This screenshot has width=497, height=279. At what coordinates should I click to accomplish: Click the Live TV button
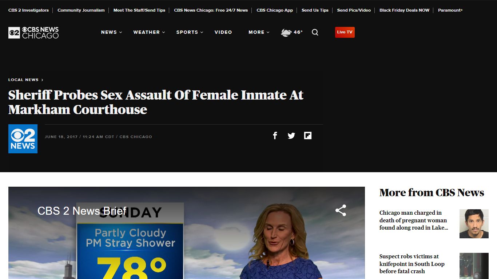tap(345, 32)
